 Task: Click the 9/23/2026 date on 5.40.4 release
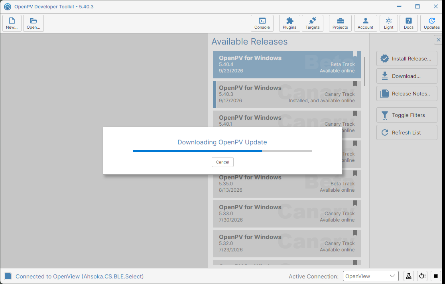coord(231,71)
